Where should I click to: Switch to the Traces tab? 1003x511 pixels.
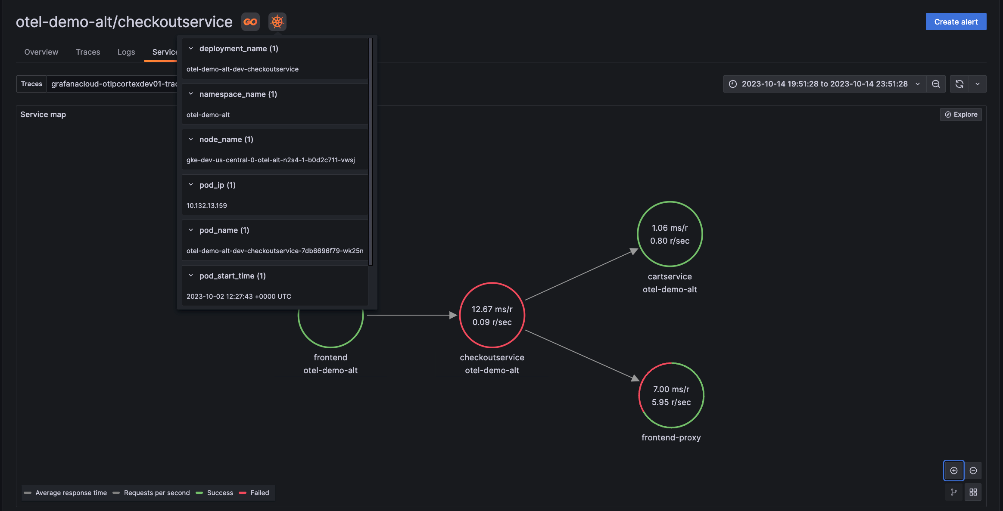(x=88, y=52)
